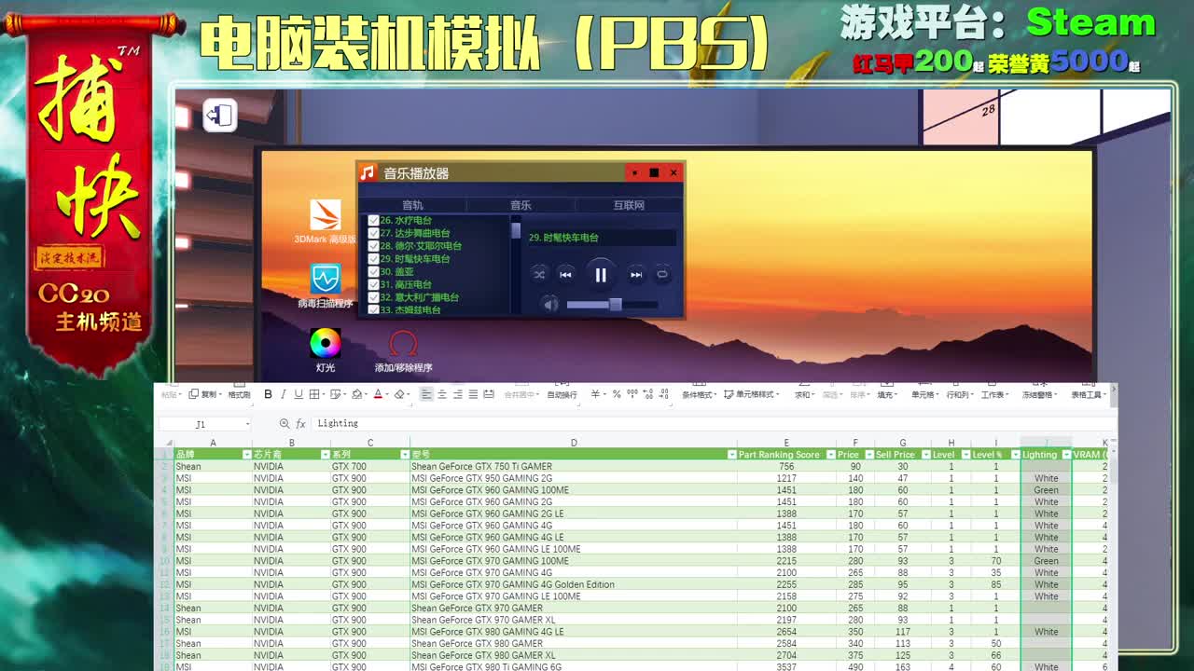Switch to the 互联网 tab
The image size is (1194, 671).
point(629,205)
